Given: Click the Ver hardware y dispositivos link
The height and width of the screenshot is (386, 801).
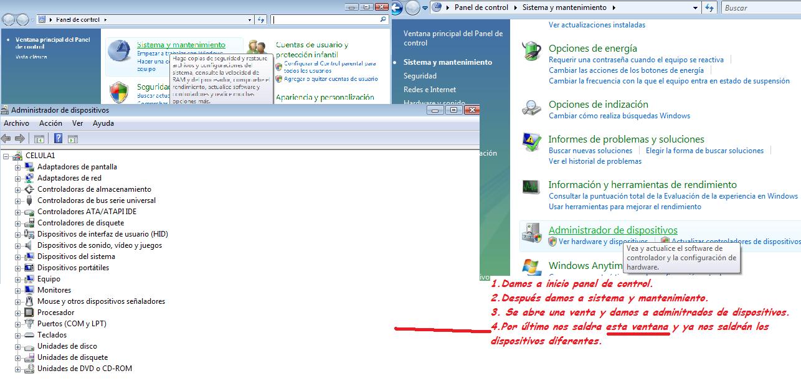Looking at the screenshot, I should point(603,242).
